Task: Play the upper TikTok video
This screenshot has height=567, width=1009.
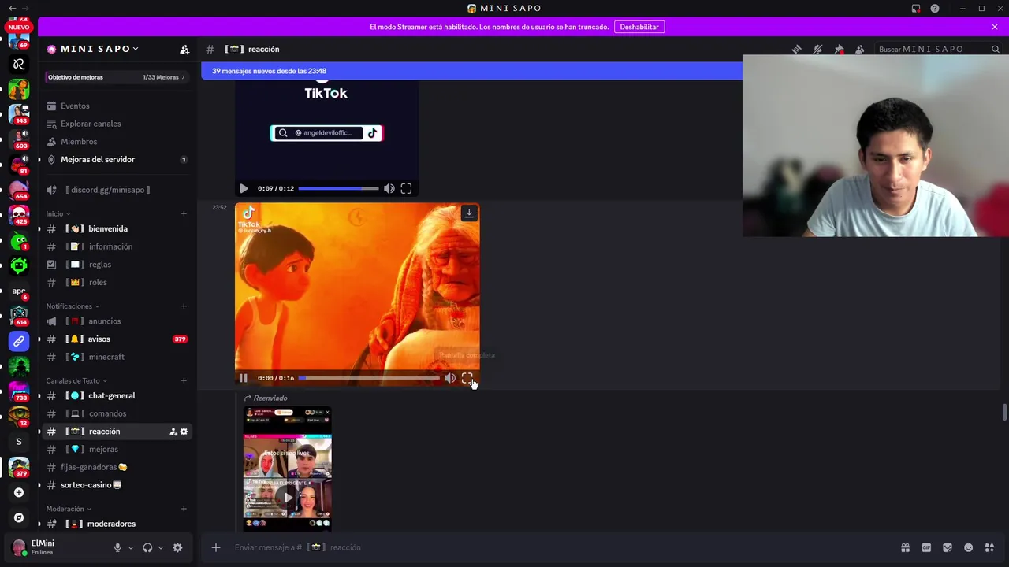Action: [x=244, y=188]
